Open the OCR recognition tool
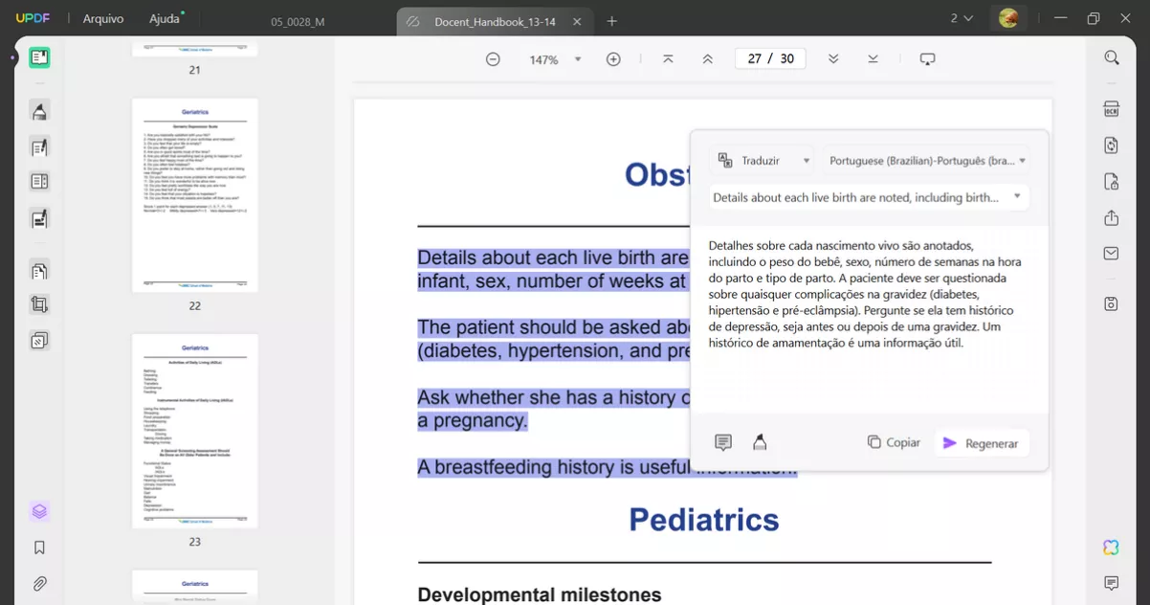The height and width of the screenshot is (605, 1150). pyautogui.click(x=1111, y=109)
